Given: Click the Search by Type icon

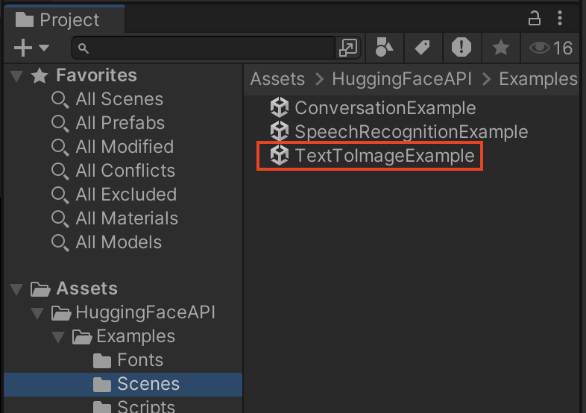Looking at the screenshot, I should (x=384, y=48).
